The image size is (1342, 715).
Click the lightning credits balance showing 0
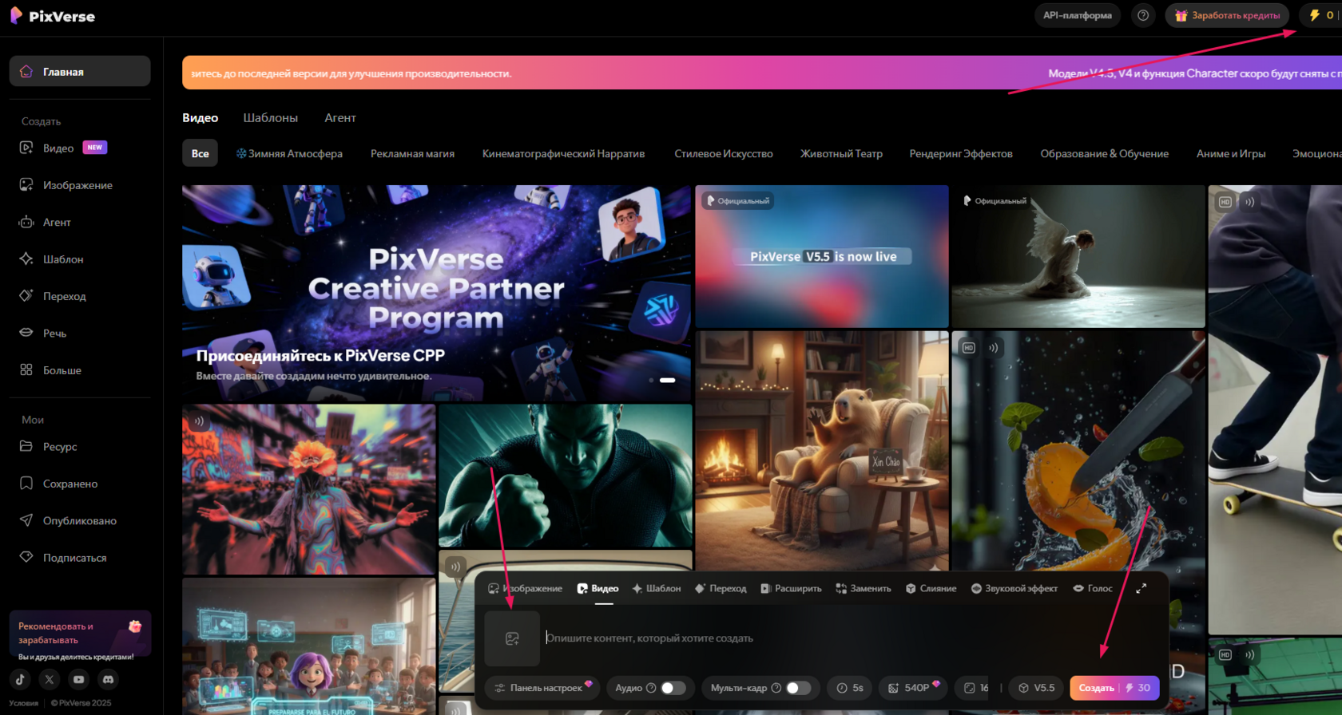[1321, 15]
